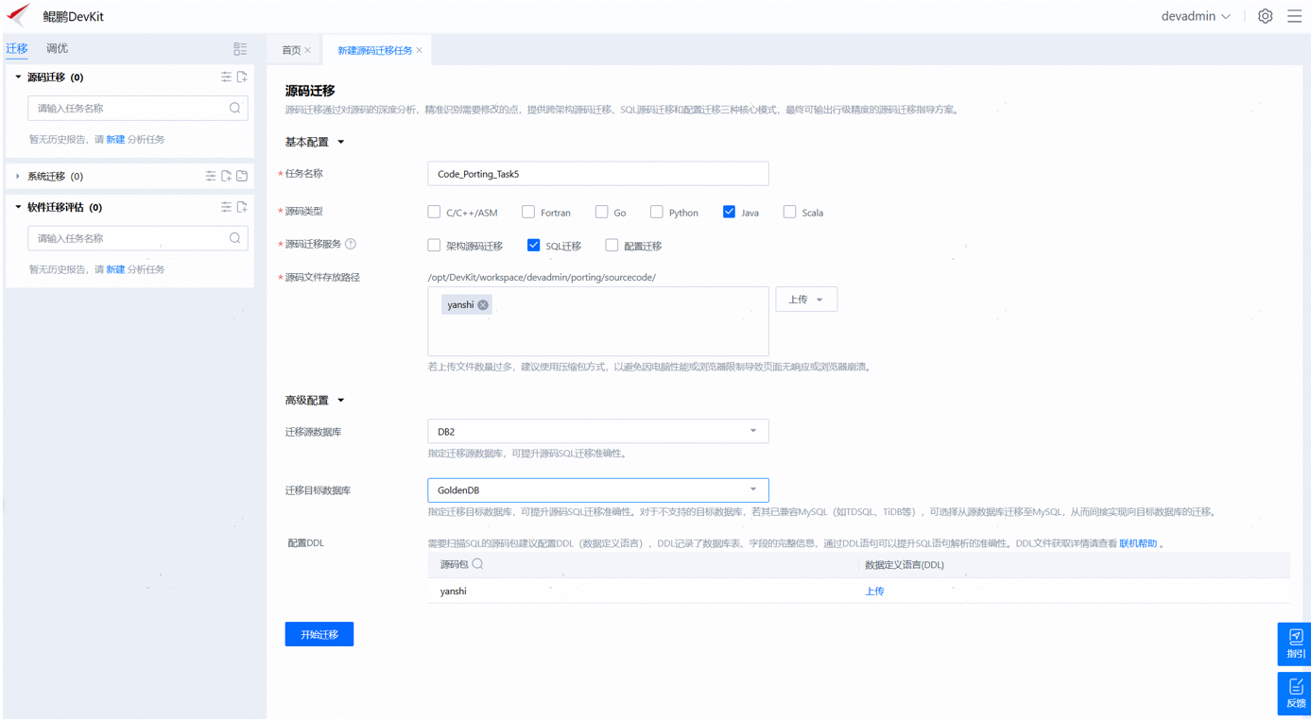Enable the Python source type checkbox
This screenshot has width=1311, height=721.
656,212
